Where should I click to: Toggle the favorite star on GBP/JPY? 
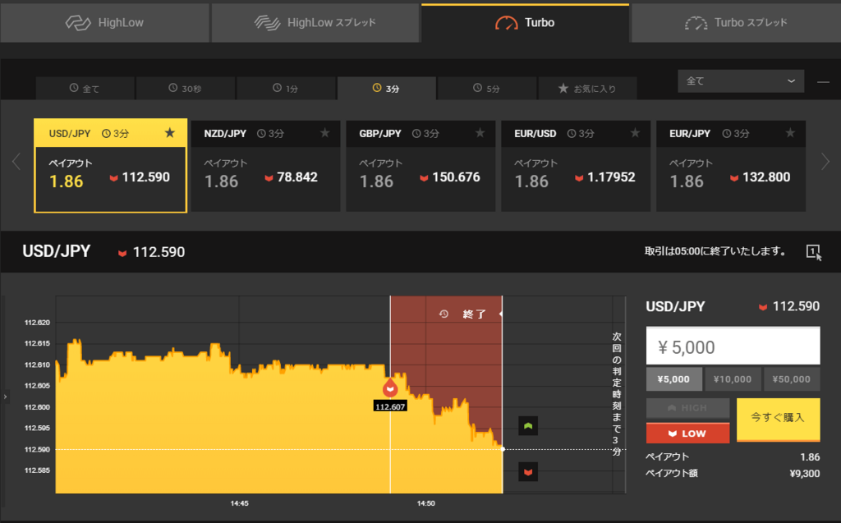480,132
